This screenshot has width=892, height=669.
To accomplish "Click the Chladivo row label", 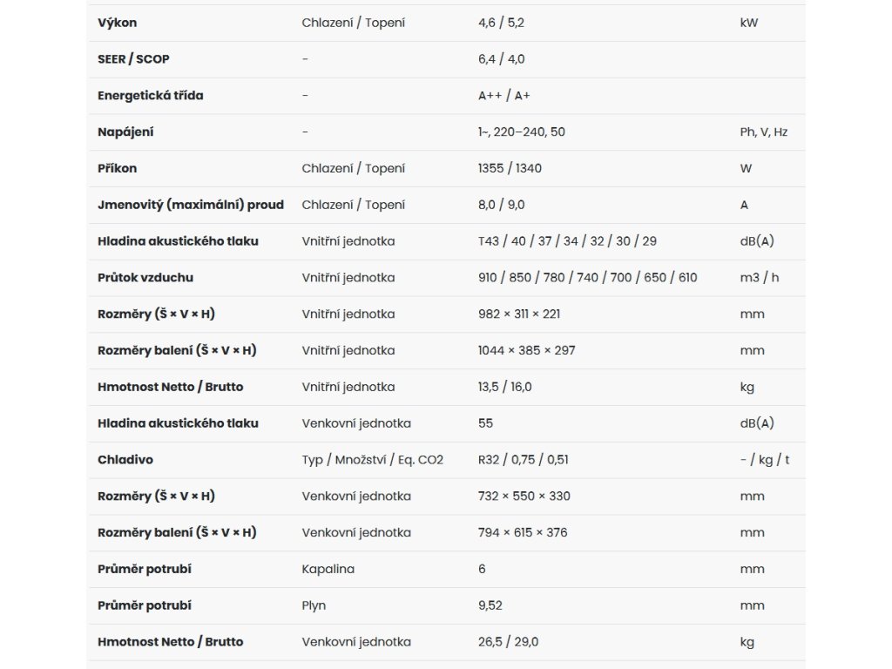I will click(x=125, y=460).
